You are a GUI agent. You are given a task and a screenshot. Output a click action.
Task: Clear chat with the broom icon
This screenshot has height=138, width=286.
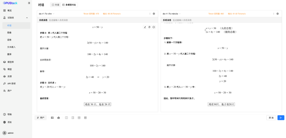(x=59, y=118)
